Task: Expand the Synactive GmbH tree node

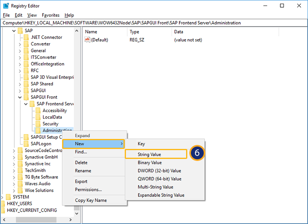Action: click(x=14, y=157)
